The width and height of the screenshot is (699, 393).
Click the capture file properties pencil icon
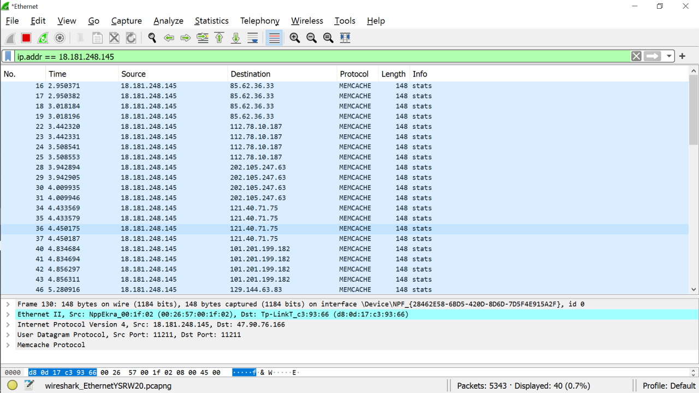[x=29, y=385]
